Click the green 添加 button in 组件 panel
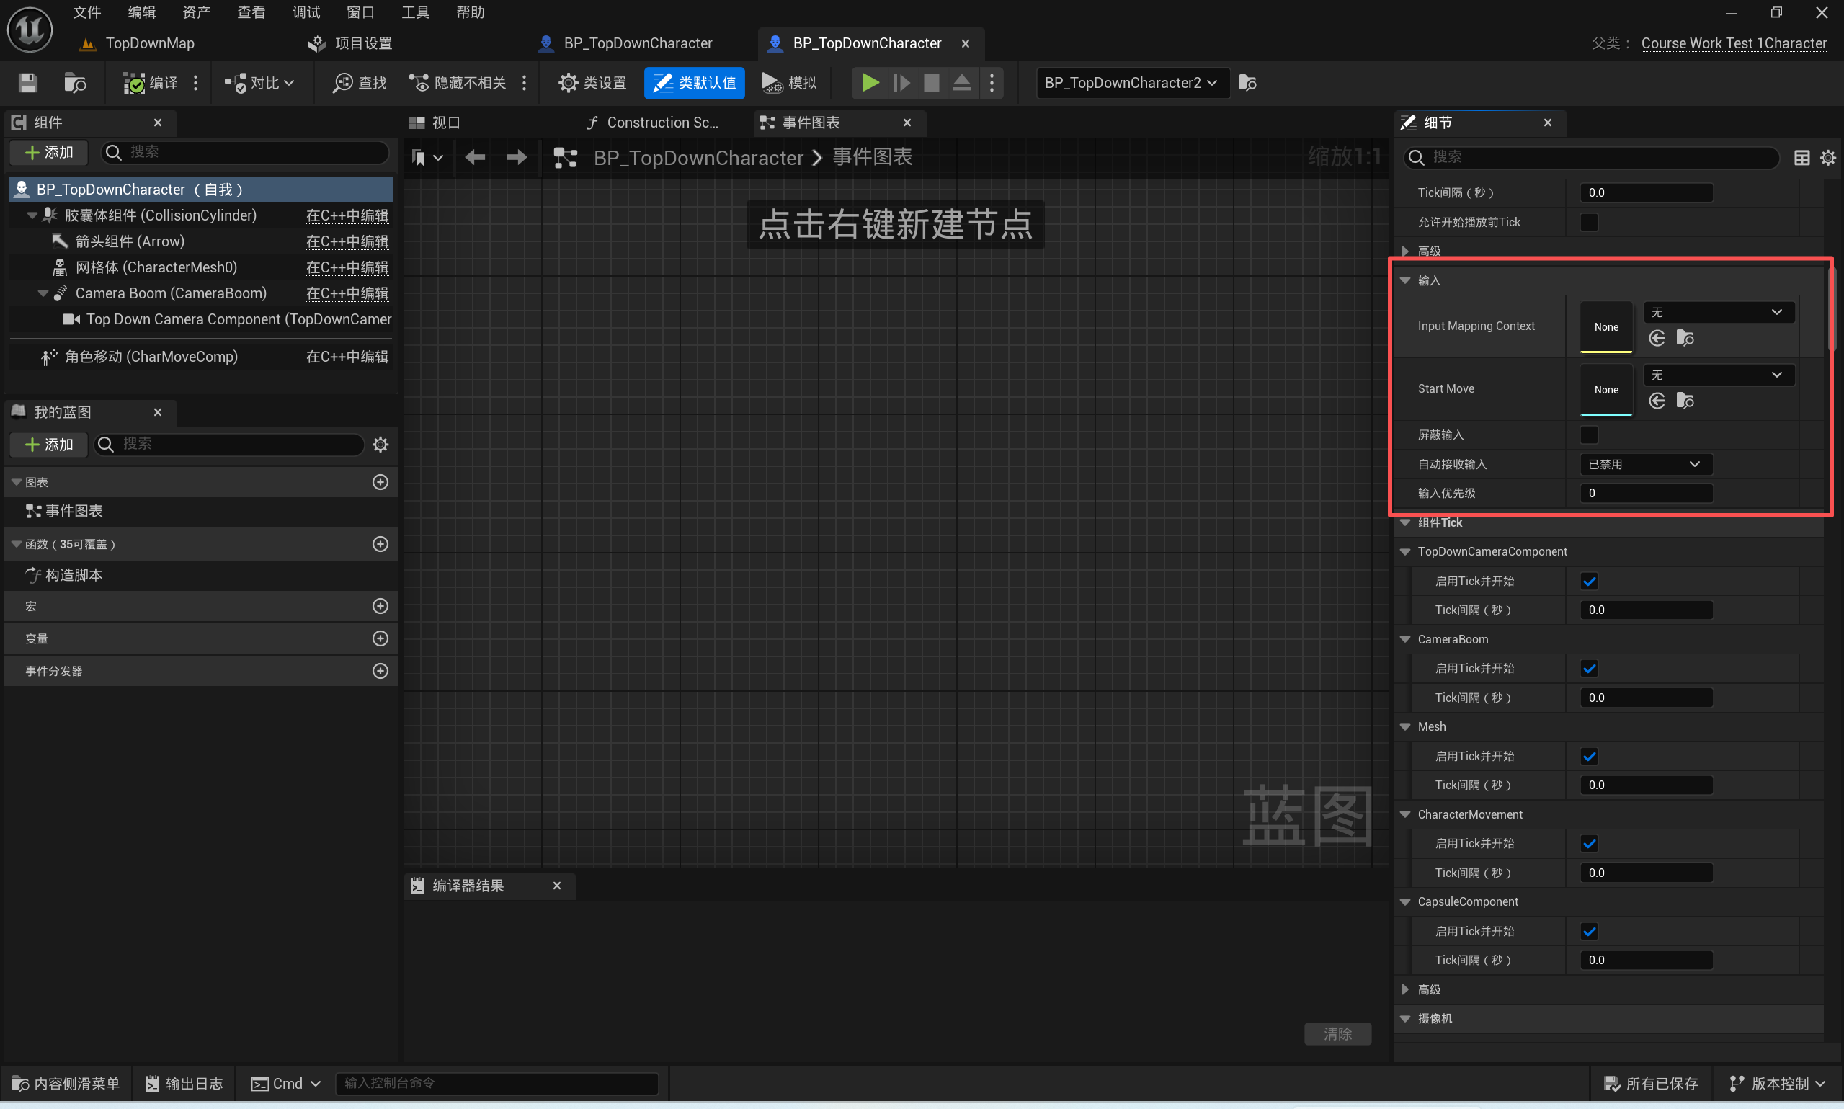Screen dimensions: 1844x1109 [x=49, y=153]
